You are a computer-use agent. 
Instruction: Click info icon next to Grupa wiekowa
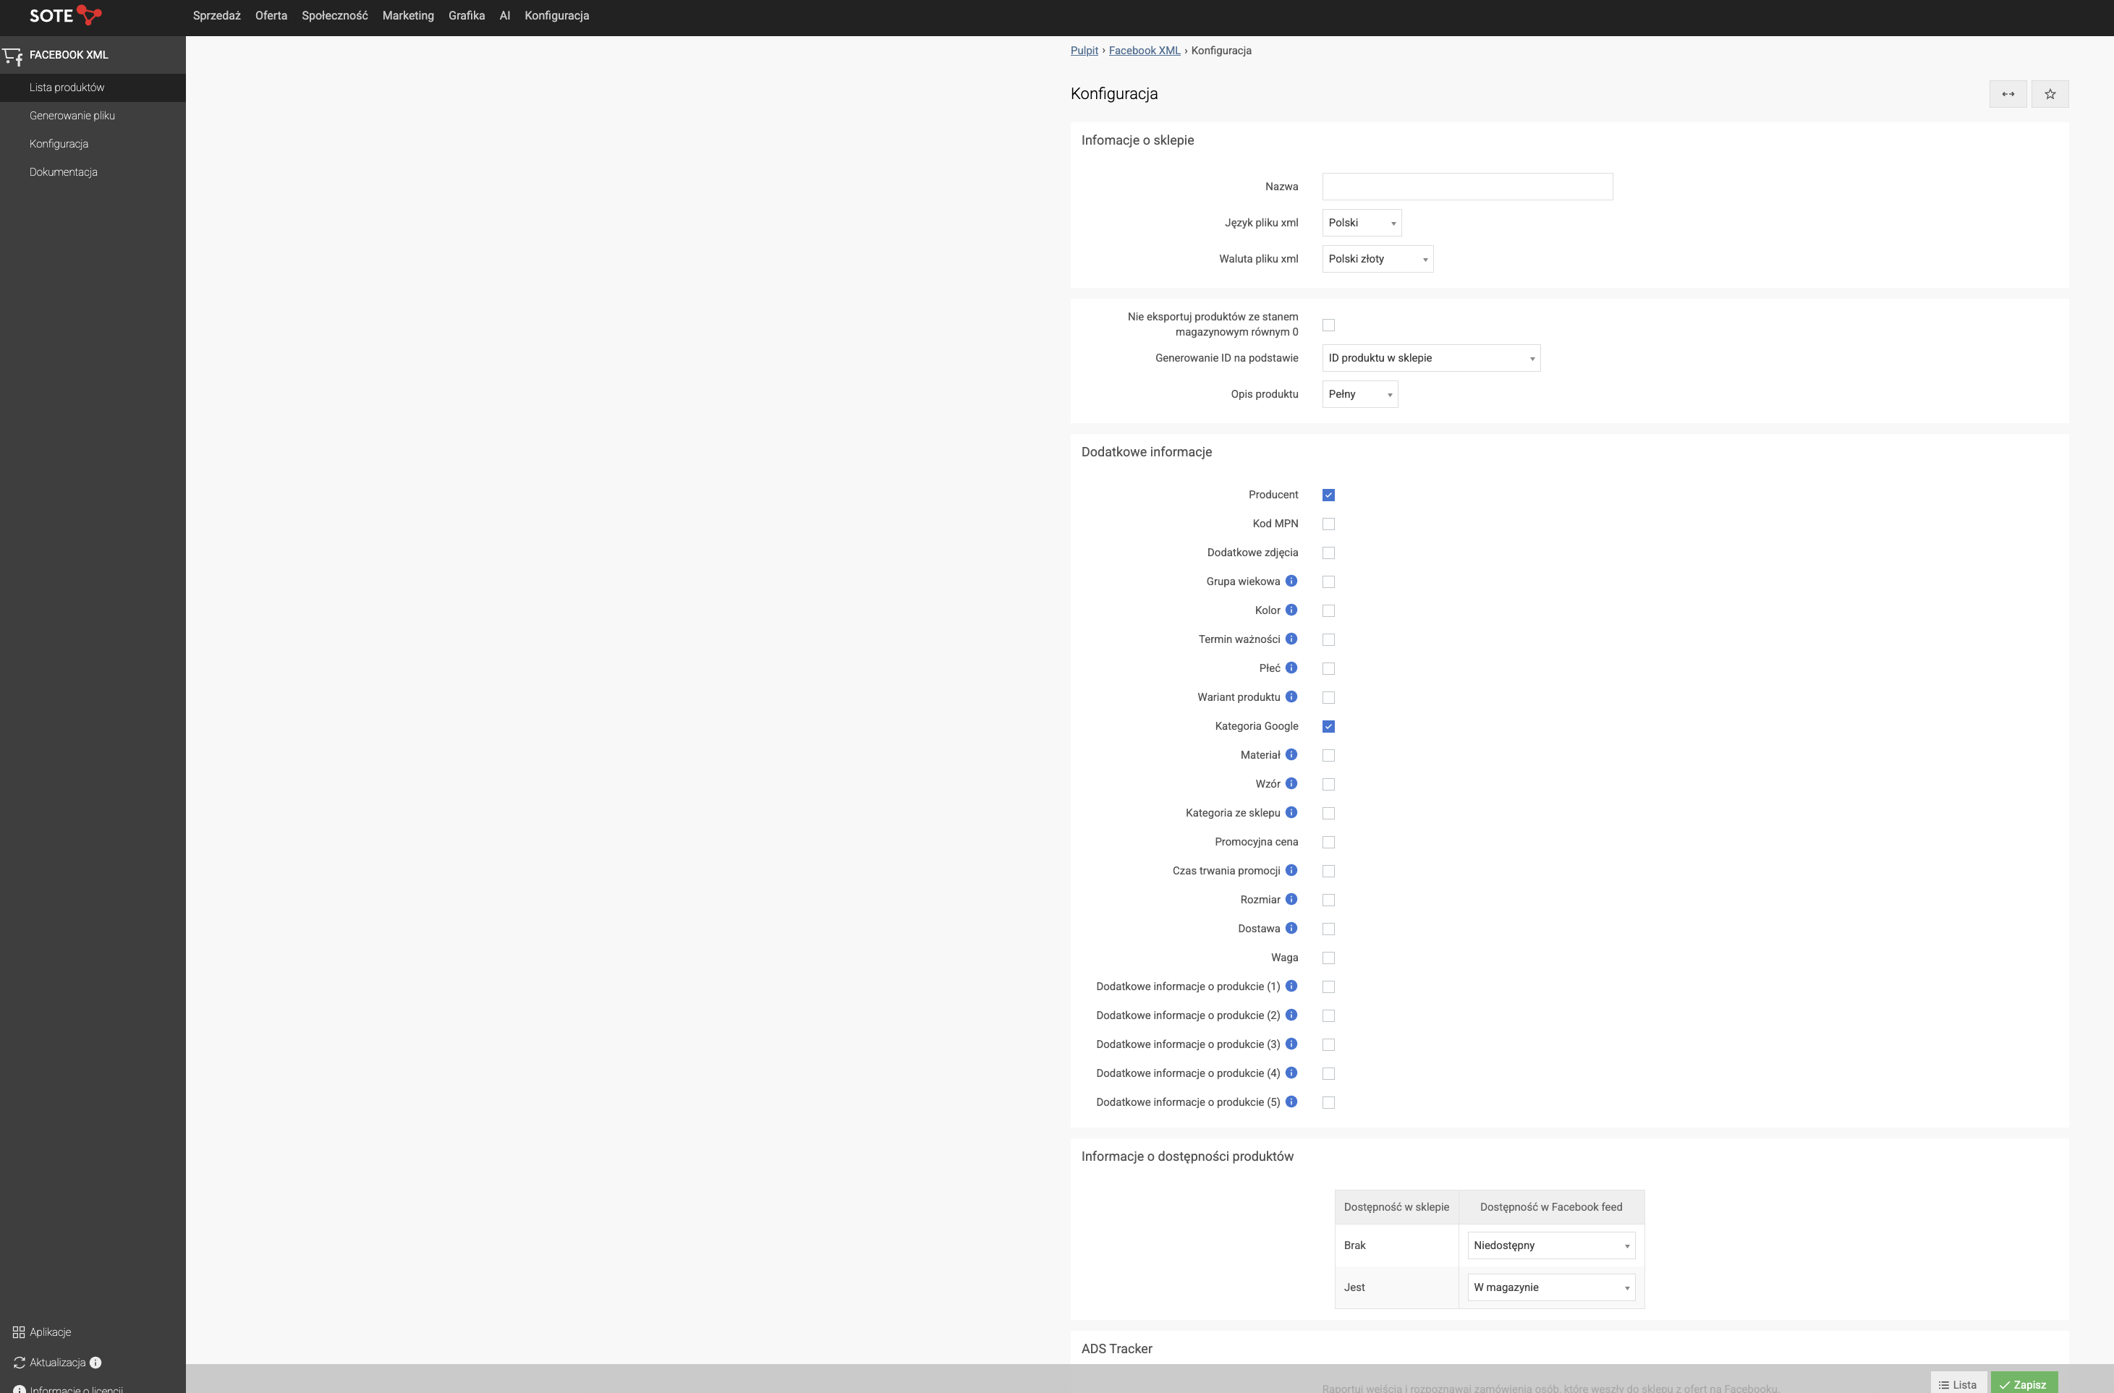pyautogui.click(x=1291, y=581)
